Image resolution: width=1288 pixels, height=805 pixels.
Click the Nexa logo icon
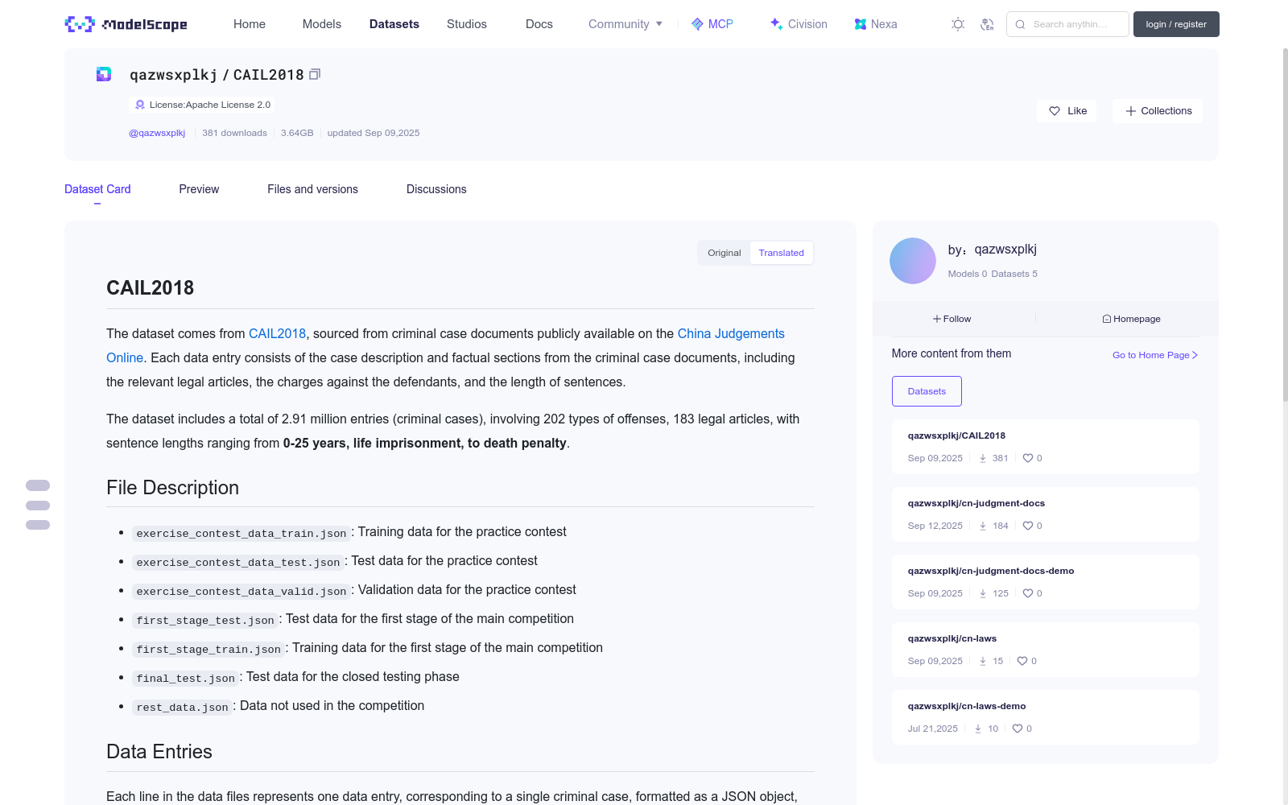pos(861,24)
